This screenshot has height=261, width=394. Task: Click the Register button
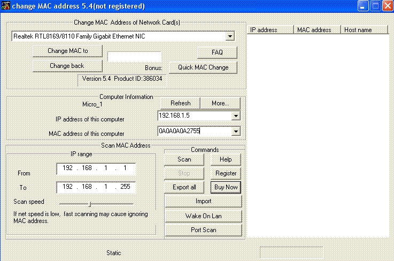click(226, 173)
